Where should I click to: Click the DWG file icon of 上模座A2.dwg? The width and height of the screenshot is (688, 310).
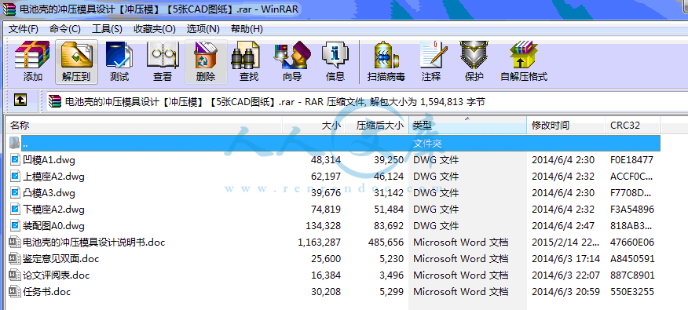pyautogui.click(x=16, y=177)
